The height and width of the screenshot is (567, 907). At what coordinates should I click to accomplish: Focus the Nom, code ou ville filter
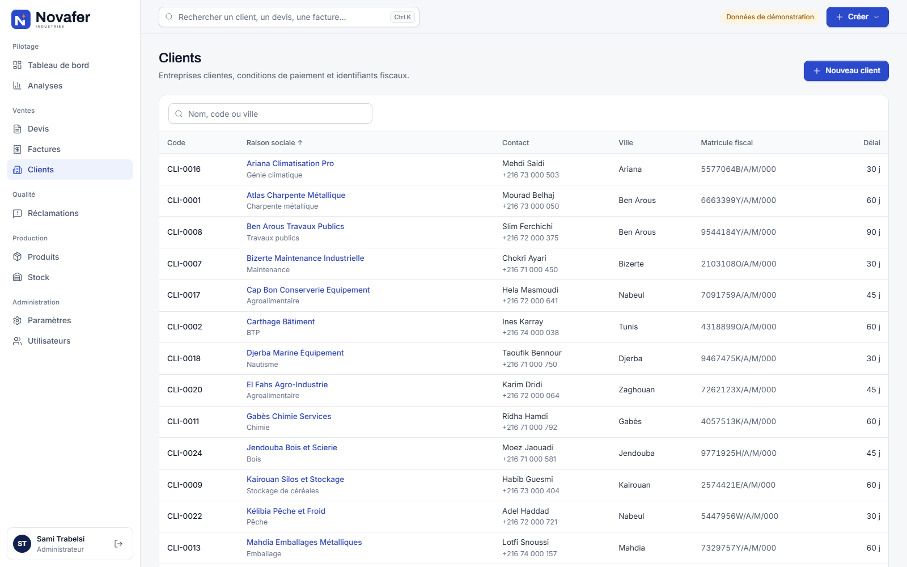coord(270,113)
